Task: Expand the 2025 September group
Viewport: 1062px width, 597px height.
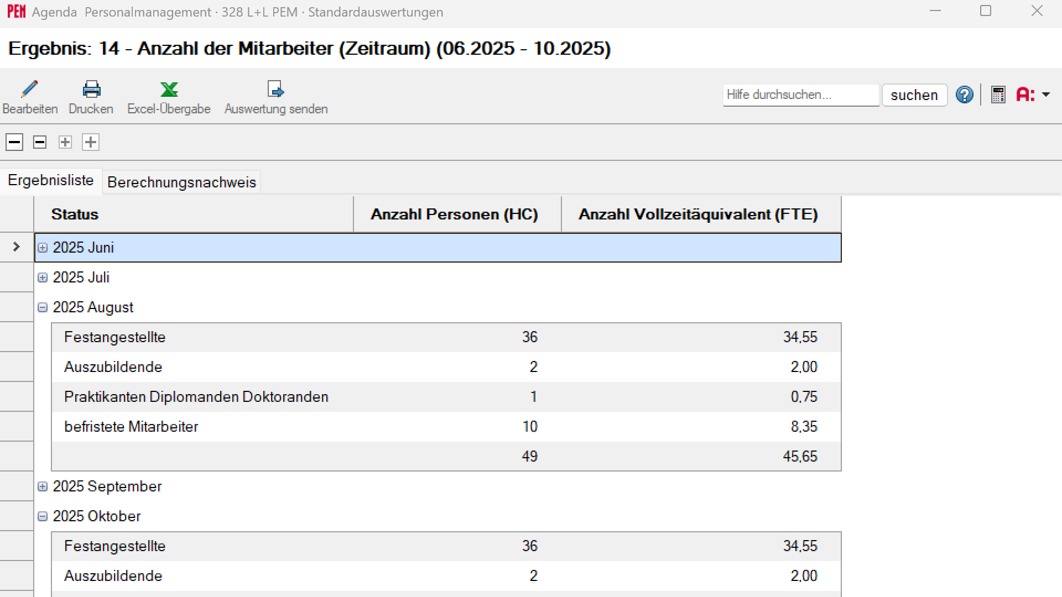Action: pos(43,486)
